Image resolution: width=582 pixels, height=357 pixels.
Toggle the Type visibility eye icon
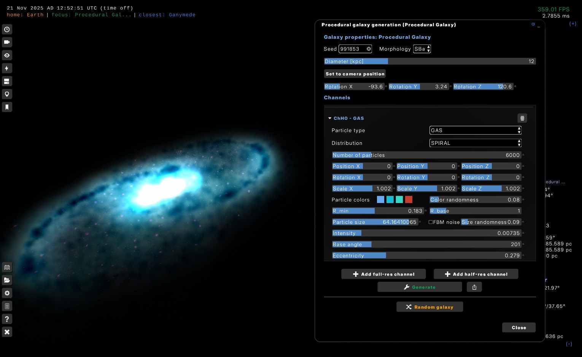(7, 56)
